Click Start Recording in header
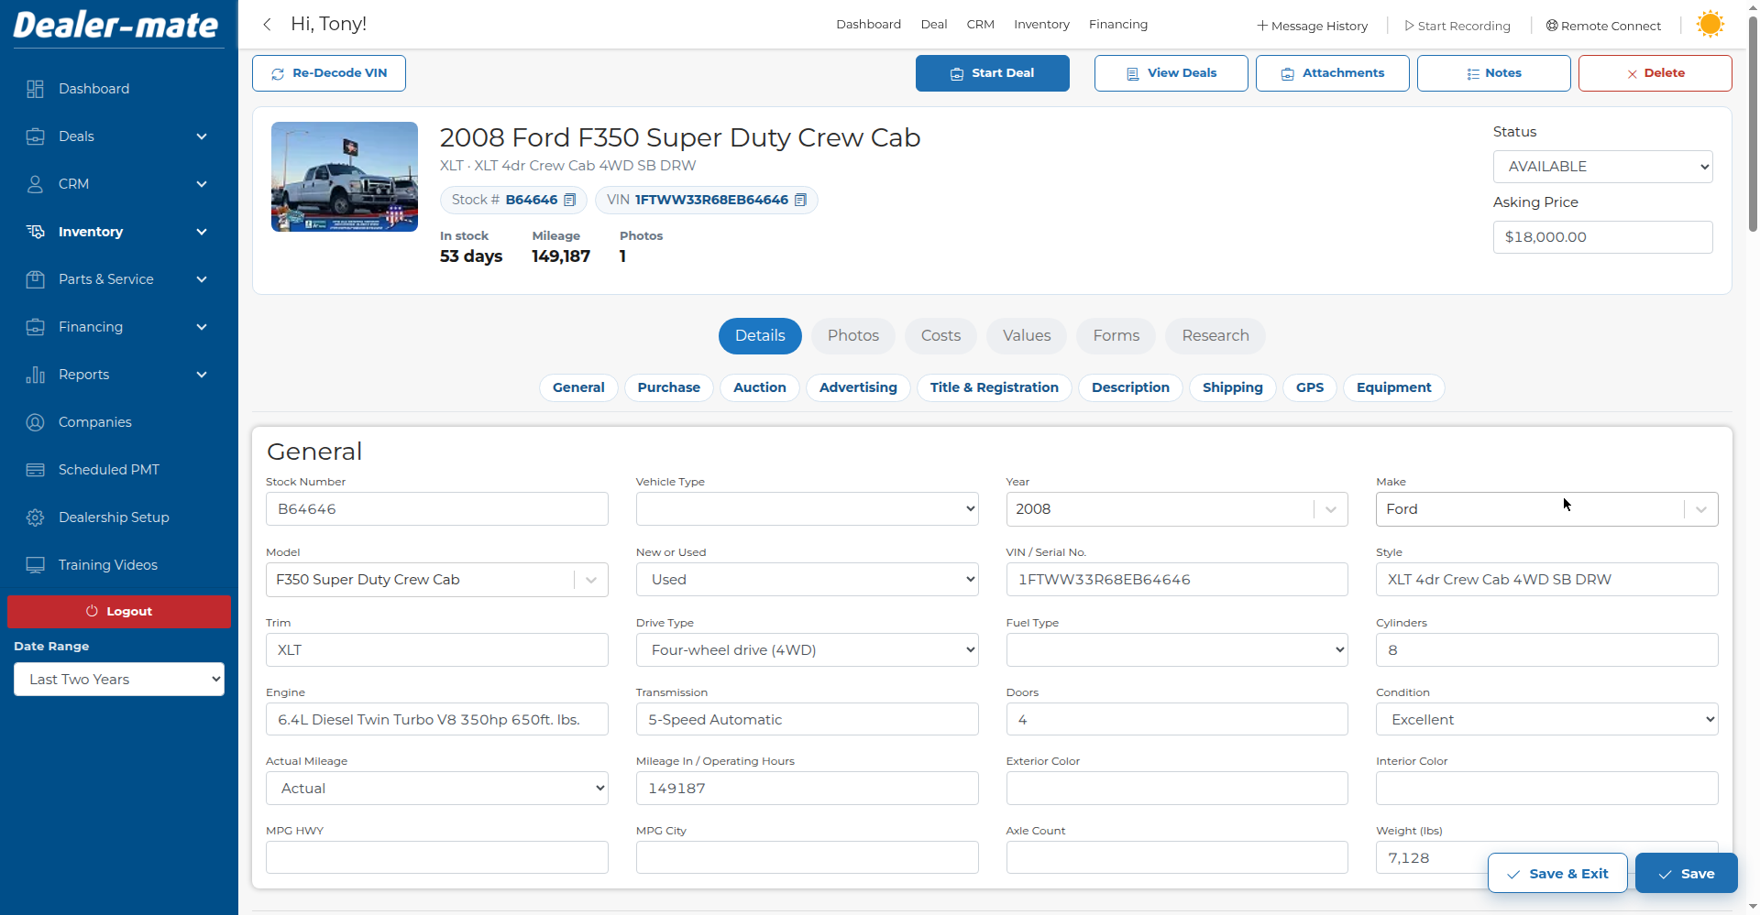 tap(1457, 26)
